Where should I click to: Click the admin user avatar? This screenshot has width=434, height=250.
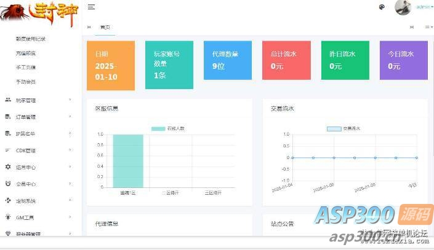[403, 7]
